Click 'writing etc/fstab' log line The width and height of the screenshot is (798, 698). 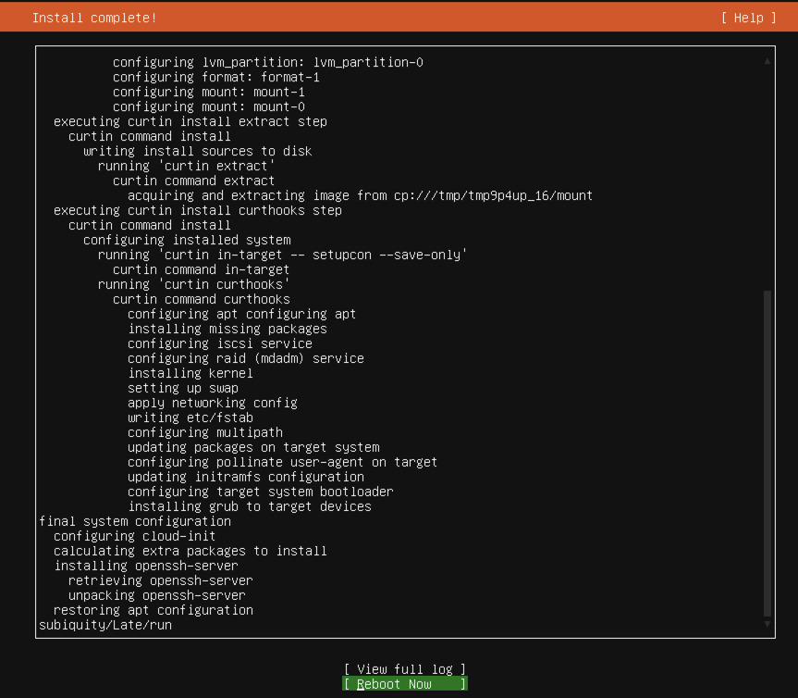tap(190, 418)
